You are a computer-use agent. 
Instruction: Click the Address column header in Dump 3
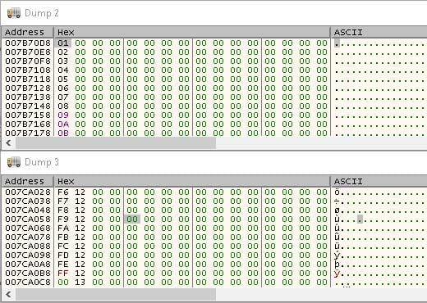[27, 181]
